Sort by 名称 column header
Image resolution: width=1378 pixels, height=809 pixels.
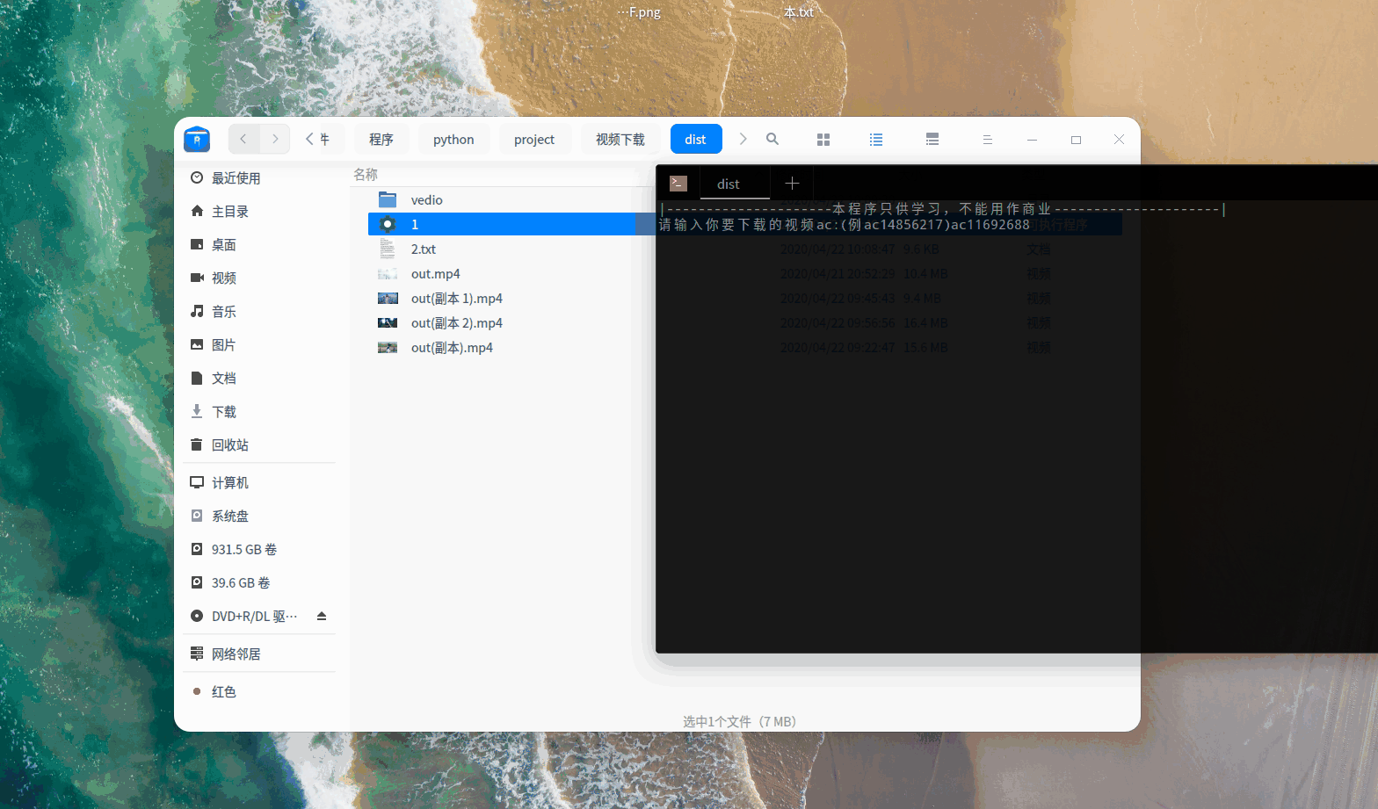click(366, 175)
